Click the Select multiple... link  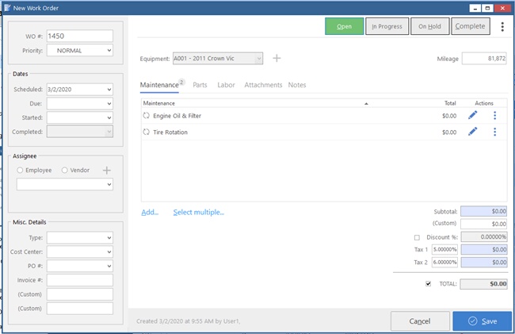coord(198,213)
